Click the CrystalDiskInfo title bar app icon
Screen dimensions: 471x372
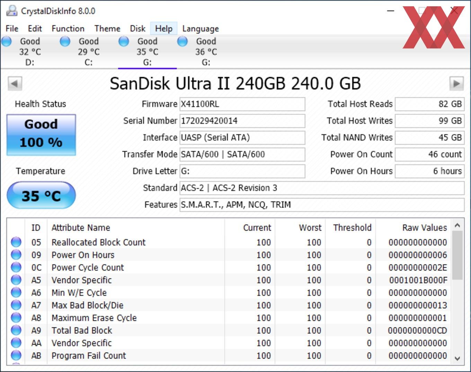[12, 11]
